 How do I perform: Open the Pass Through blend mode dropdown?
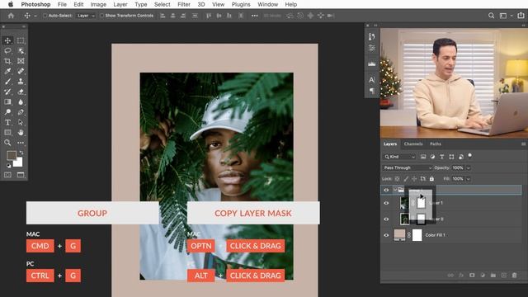(408, 167)
